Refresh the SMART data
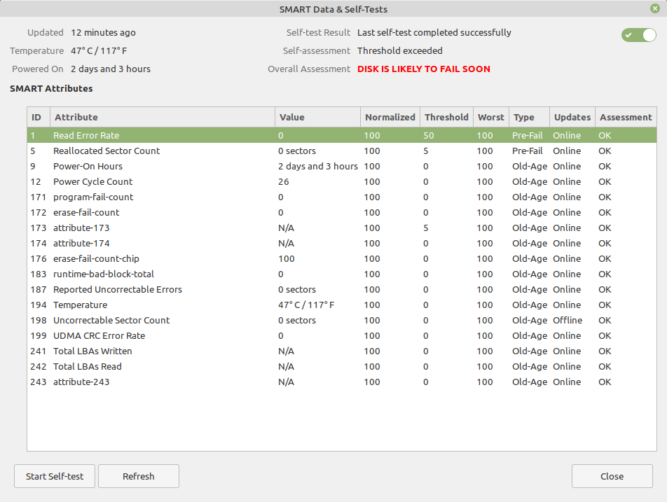 pyautogui.click(x=138, y=476)
